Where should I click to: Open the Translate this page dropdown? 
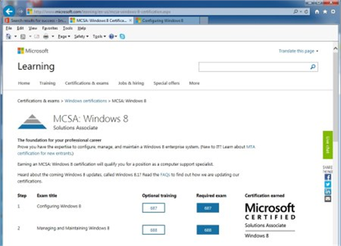pos(299,51)
